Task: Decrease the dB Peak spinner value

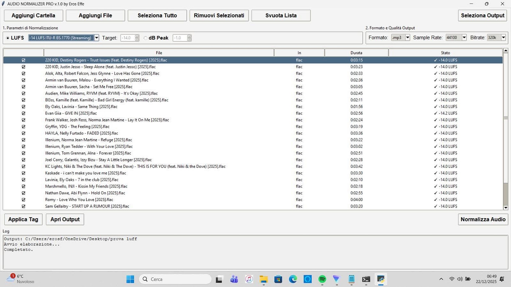Action: tap(189, 39)
